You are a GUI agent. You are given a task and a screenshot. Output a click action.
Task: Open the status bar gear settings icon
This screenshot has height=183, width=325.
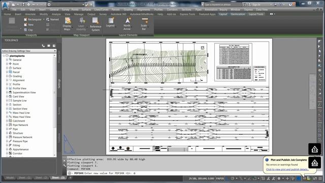coord(279,178)
